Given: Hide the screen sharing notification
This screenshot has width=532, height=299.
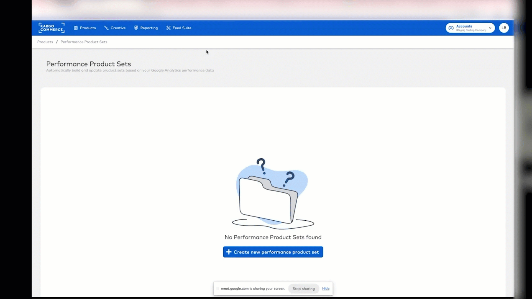Looking at the screenshot, I should pos(326,288).
